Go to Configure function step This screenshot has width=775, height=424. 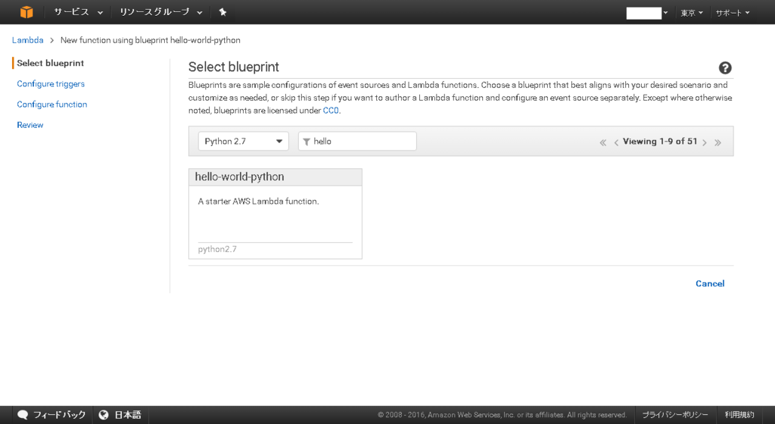[x=52, y=104]
